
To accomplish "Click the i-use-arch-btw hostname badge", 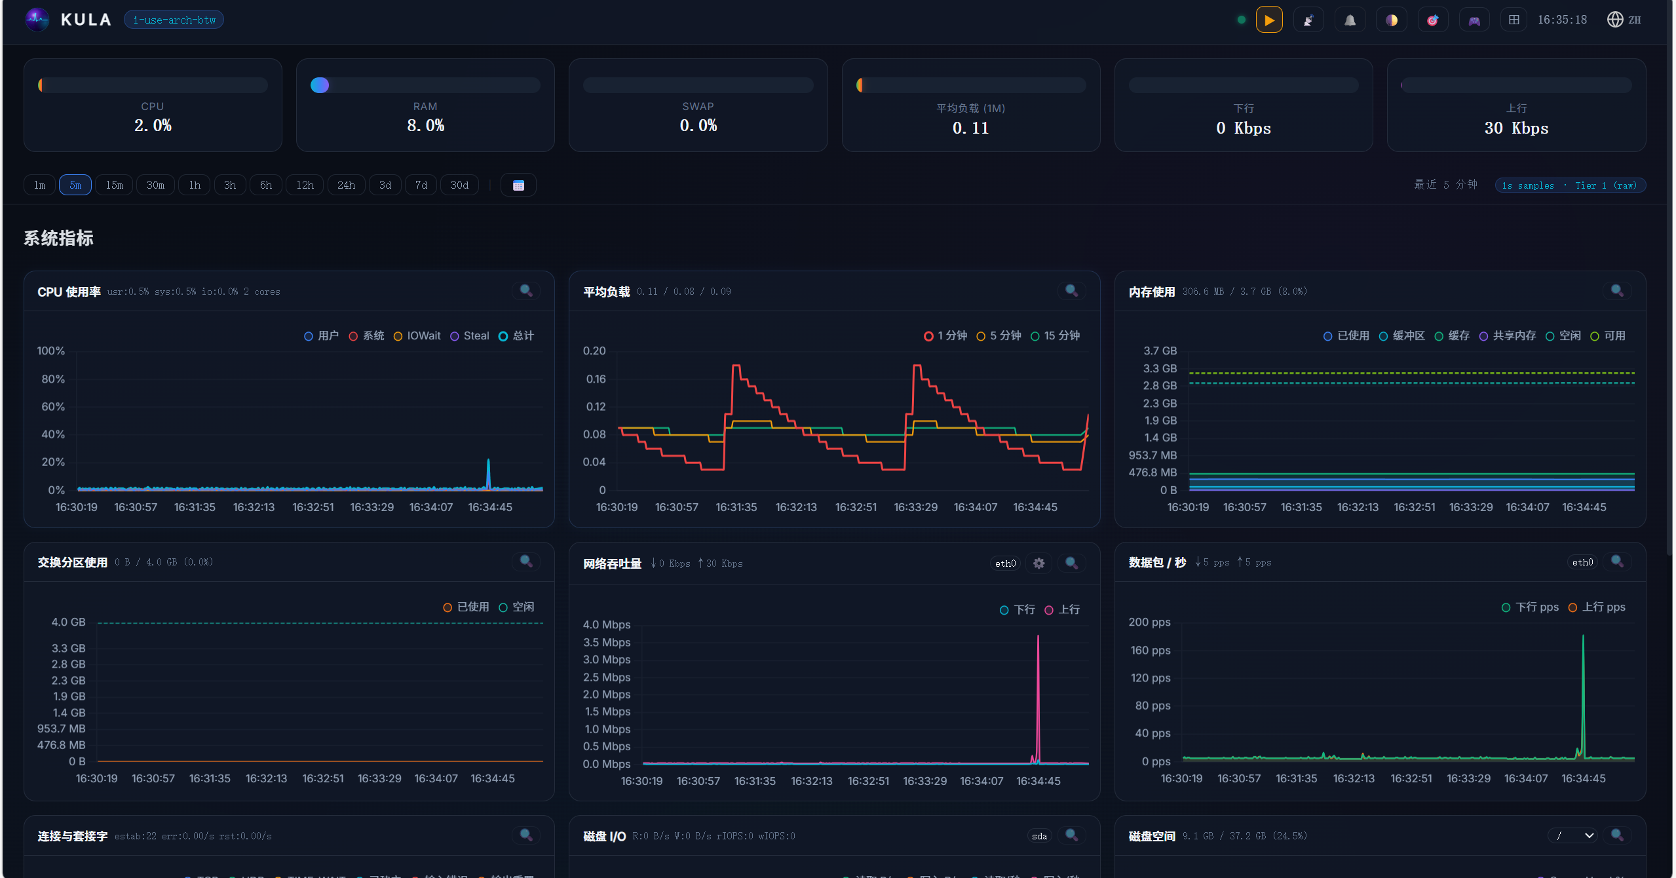I will tap(174, 19).
